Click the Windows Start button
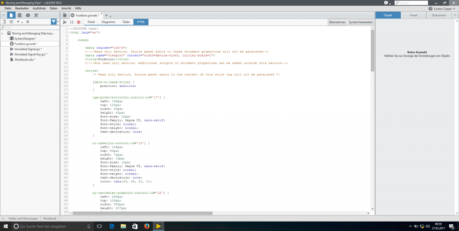The width and height of the screenshot is (459, 231). (5, 226)
